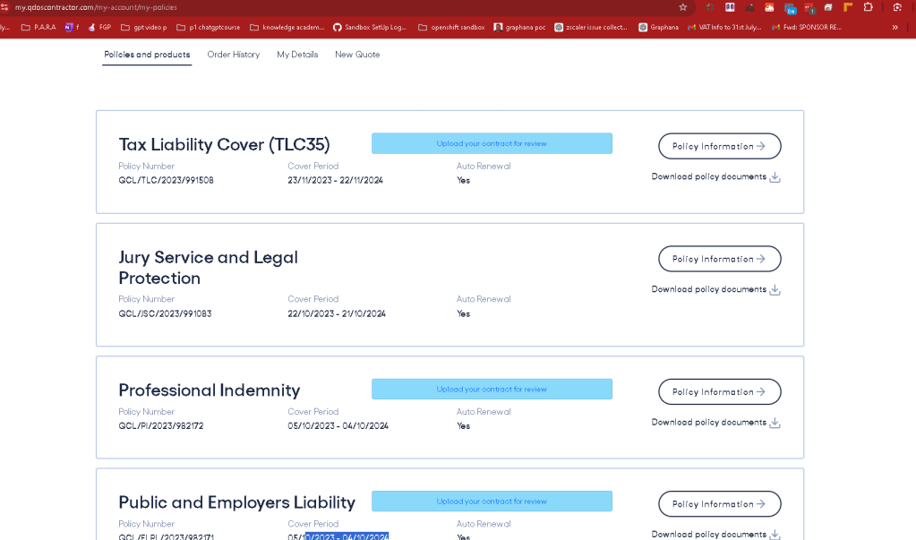Open the 'gpt video p' bookmark folder
This screenshot has height=540, width=916.
pyautogui.click(x=143, y=28)
